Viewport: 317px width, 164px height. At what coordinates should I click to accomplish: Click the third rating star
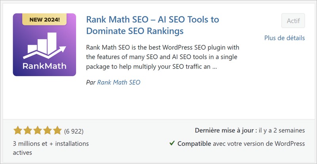[38, 130]
